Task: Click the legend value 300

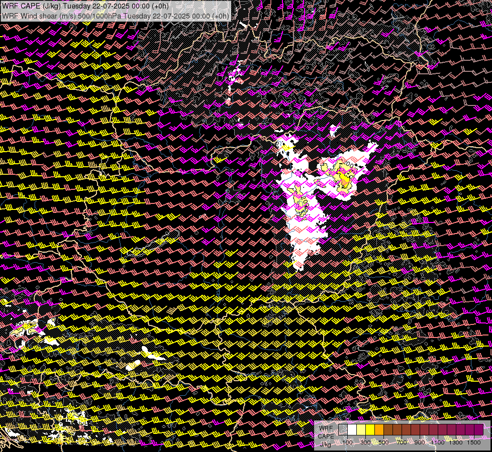Action: click(x=365, y=442)
